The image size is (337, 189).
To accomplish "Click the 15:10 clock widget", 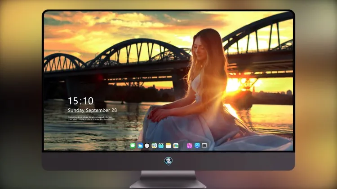I will pyautogui.click(x=80, y=101).
